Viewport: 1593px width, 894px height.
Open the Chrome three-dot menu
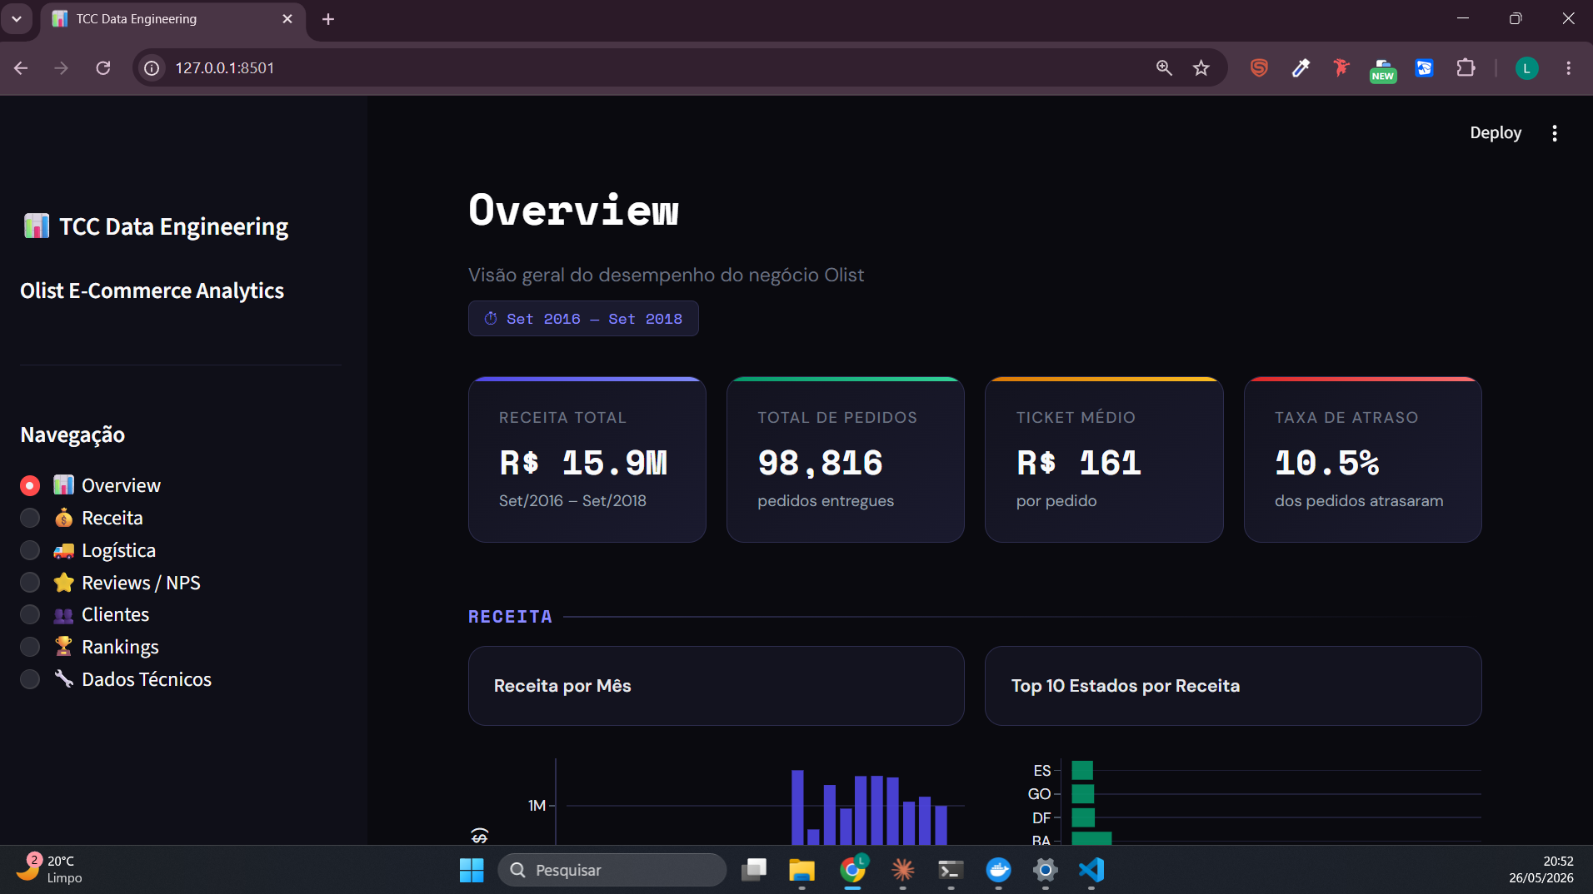1568,67
